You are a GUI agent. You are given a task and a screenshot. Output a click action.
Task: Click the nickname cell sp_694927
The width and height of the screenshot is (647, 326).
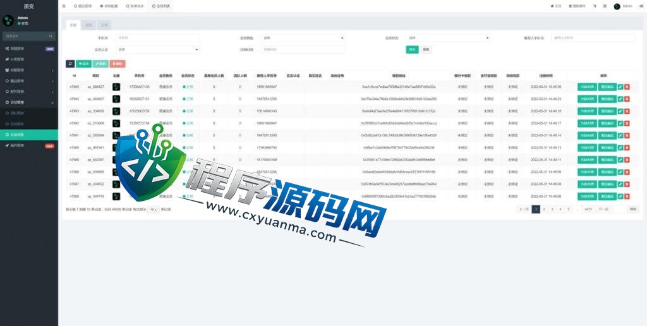[96, 87]
